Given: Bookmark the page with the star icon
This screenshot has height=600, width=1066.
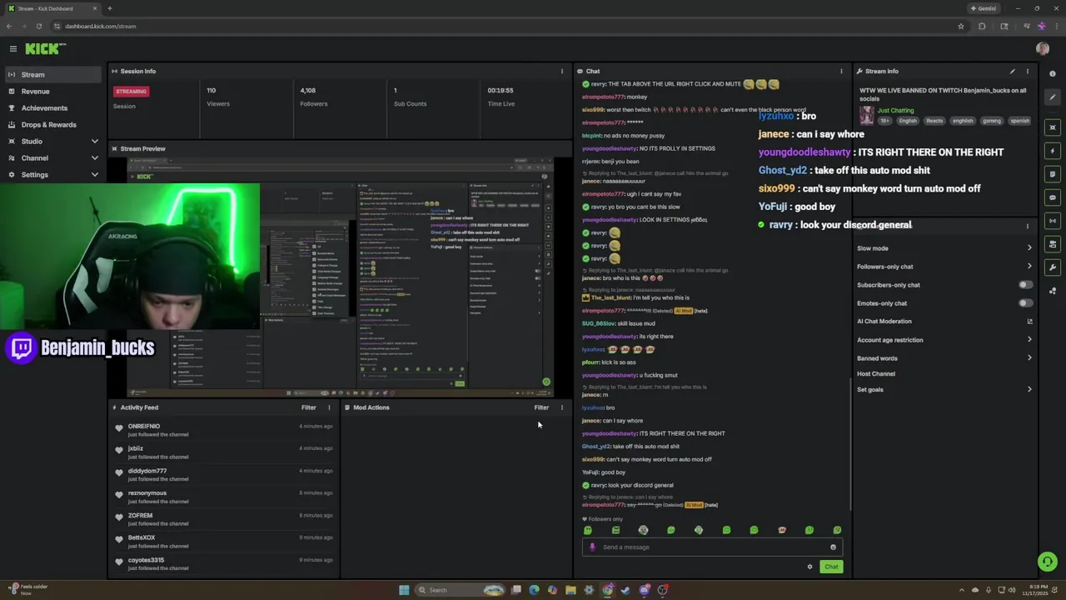Looking at the screenshot, I should tap(961, 26).
